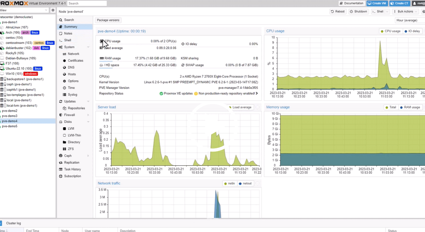Image resolution: width=425 pixels, height=232 pixels.
Task: Select Ubuntu-22.10 (100) VM in tree
Action: pos(19,69)
